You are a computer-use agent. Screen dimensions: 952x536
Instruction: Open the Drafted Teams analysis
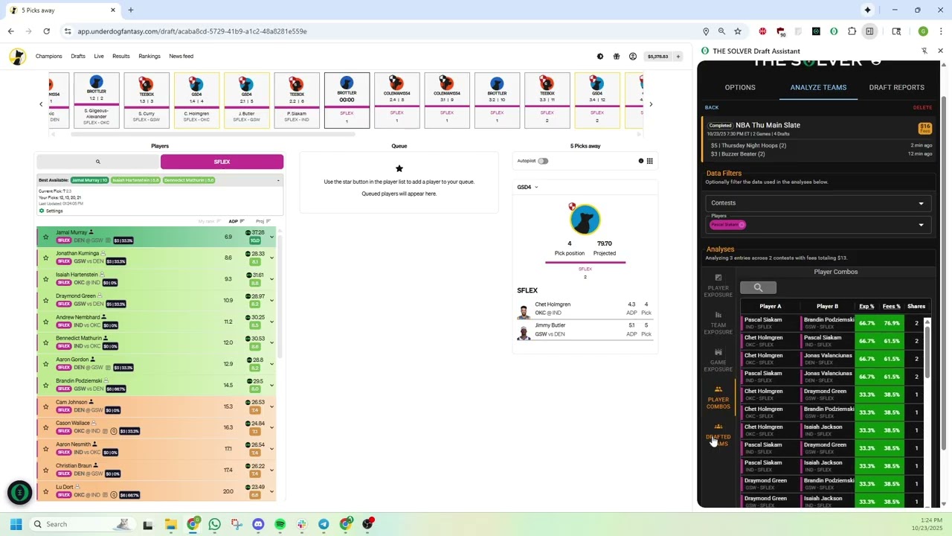coord(718,435)
